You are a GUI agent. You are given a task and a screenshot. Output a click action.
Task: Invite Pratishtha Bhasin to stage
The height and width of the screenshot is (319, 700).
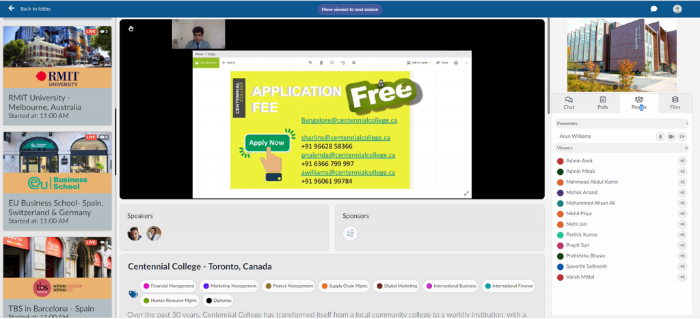(682, 256)
